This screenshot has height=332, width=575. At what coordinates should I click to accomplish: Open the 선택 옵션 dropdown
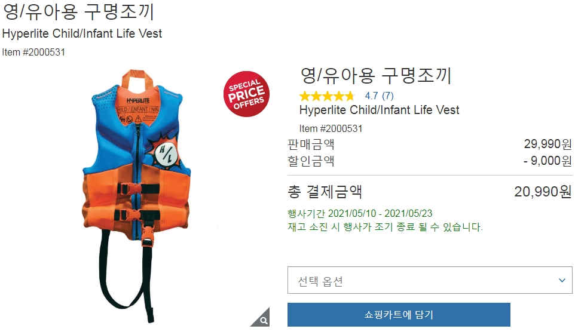pyautogui.click(x=430, y=280)
